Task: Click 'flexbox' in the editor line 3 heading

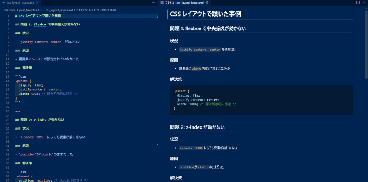Action: (41, 24)
